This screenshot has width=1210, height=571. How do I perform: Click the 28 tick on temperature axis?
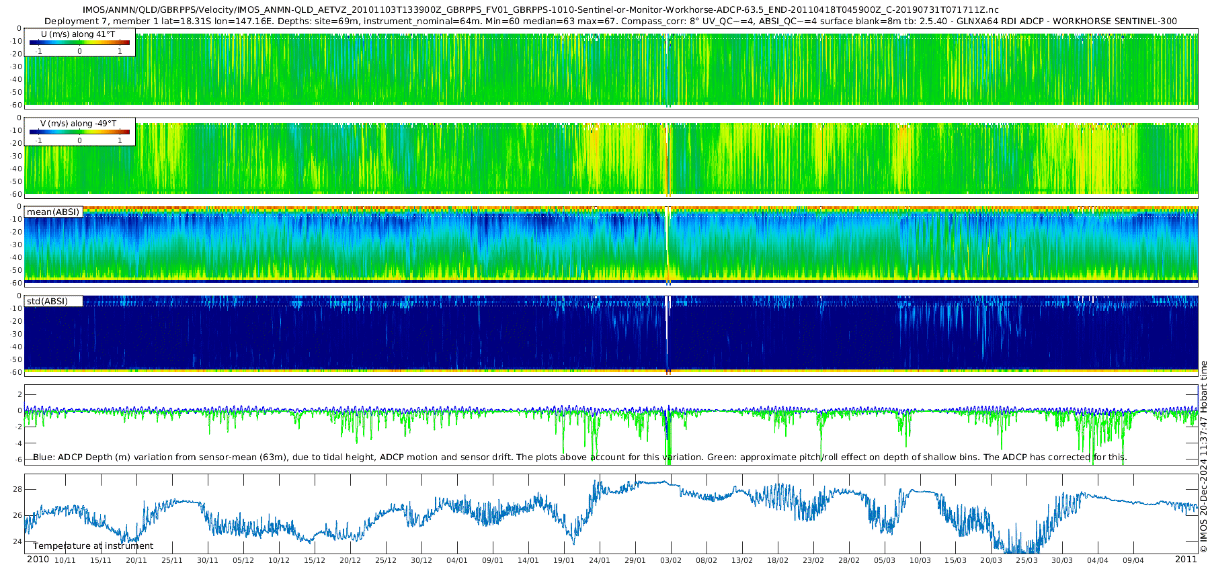17,489
